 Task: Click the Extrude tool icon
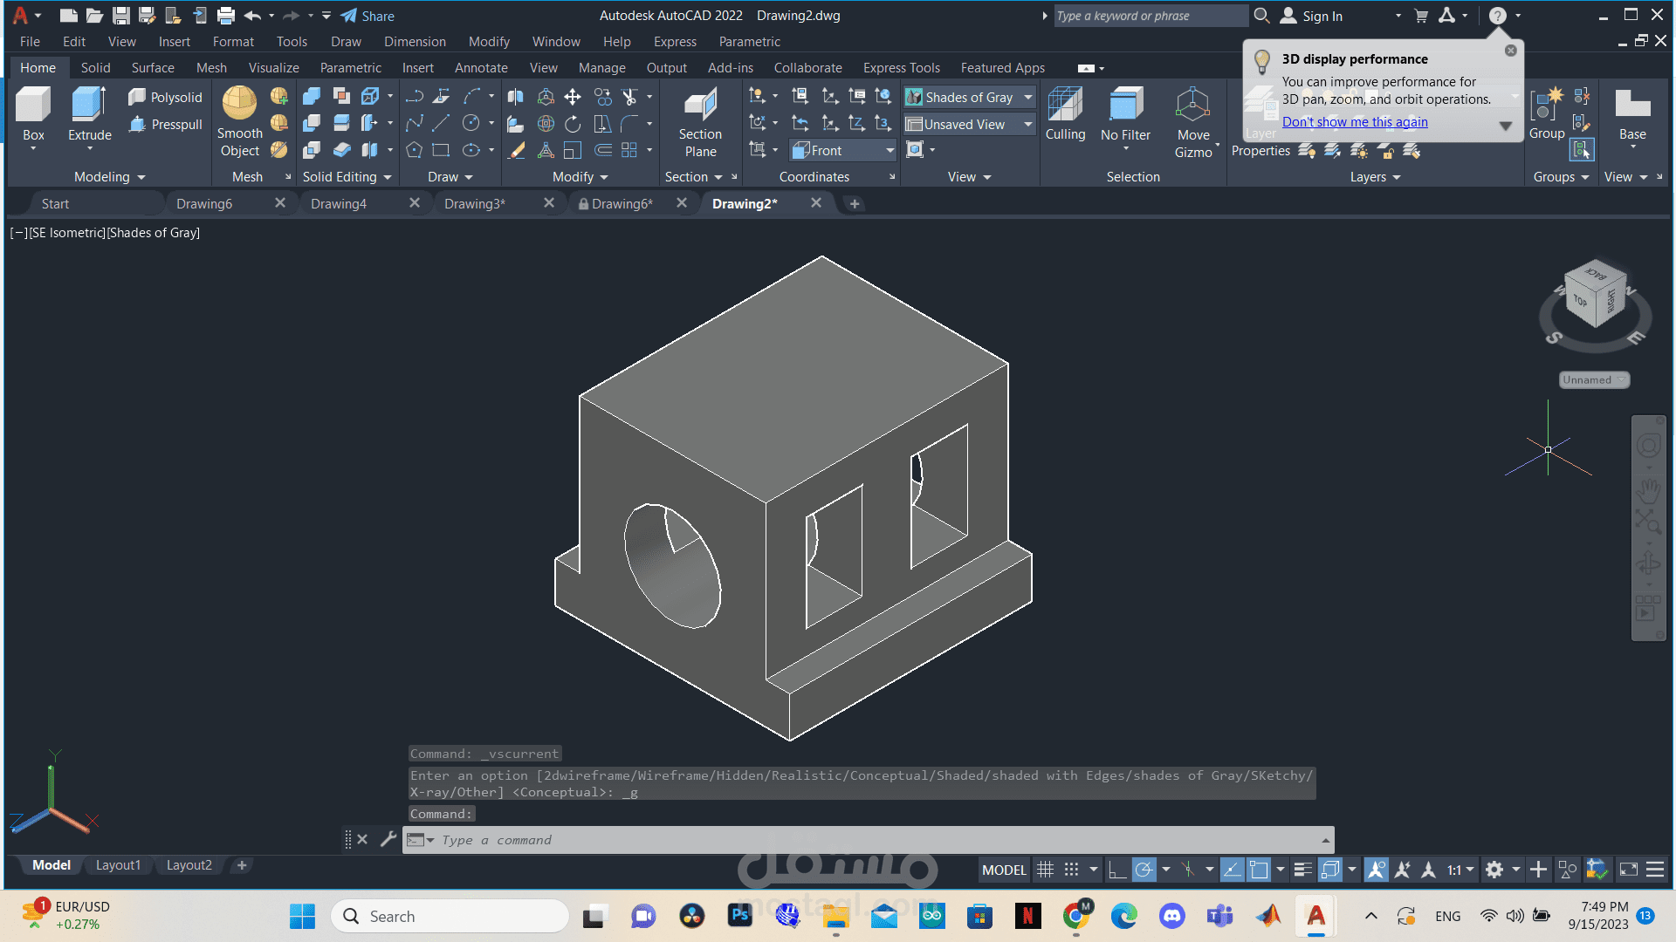click(89, 106)
